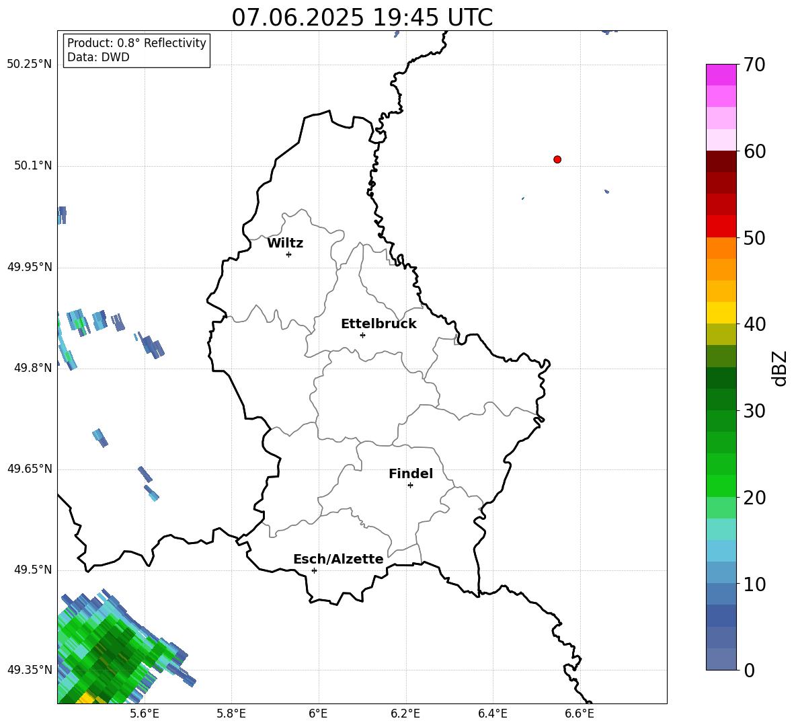Click the cross marker under Wiltz
Viewport: 796px width, 727px height.
pos(289,254)
